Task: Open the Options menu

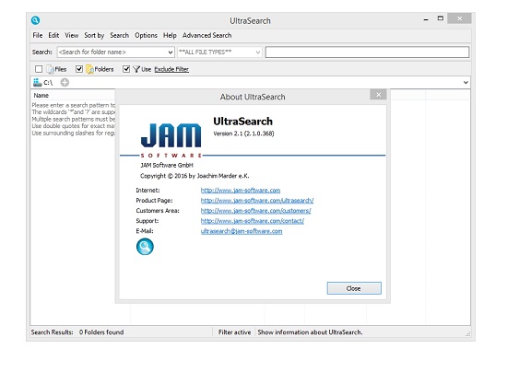Action: (x=146, y=35)
